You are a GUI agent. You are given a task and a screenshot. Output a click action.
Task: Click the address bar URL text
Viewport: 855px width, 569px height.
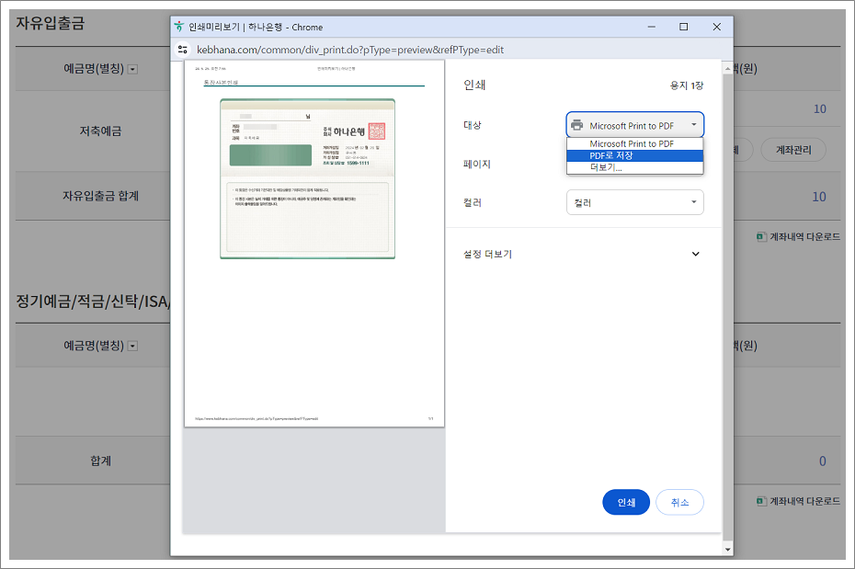click(350, 50)
